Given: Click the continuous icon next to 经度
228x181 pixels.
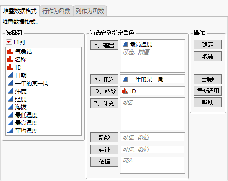Looking at the screenshot, I should tap(10, 99).
